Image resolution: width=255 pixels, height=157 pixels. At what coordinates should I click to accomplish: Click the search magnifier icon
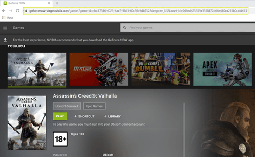coord(125,28)
